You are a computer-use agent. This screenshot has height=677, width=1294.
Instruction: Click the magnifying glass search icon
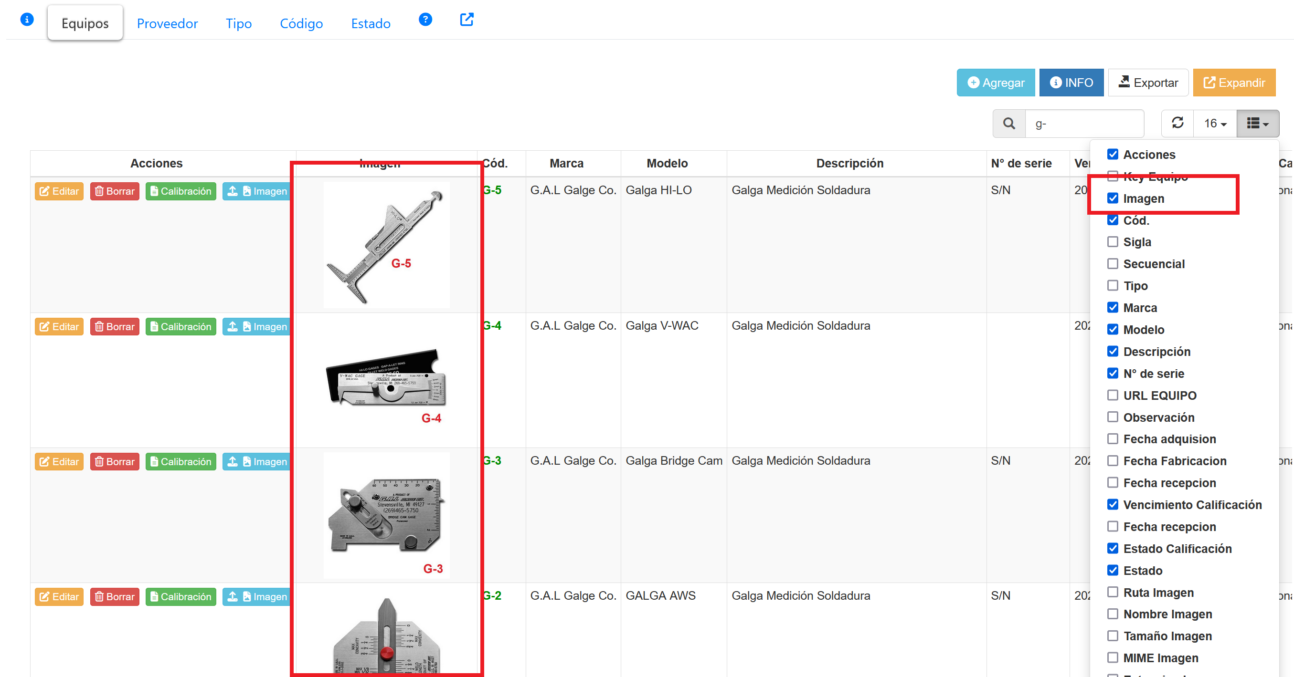[1008, 123]
